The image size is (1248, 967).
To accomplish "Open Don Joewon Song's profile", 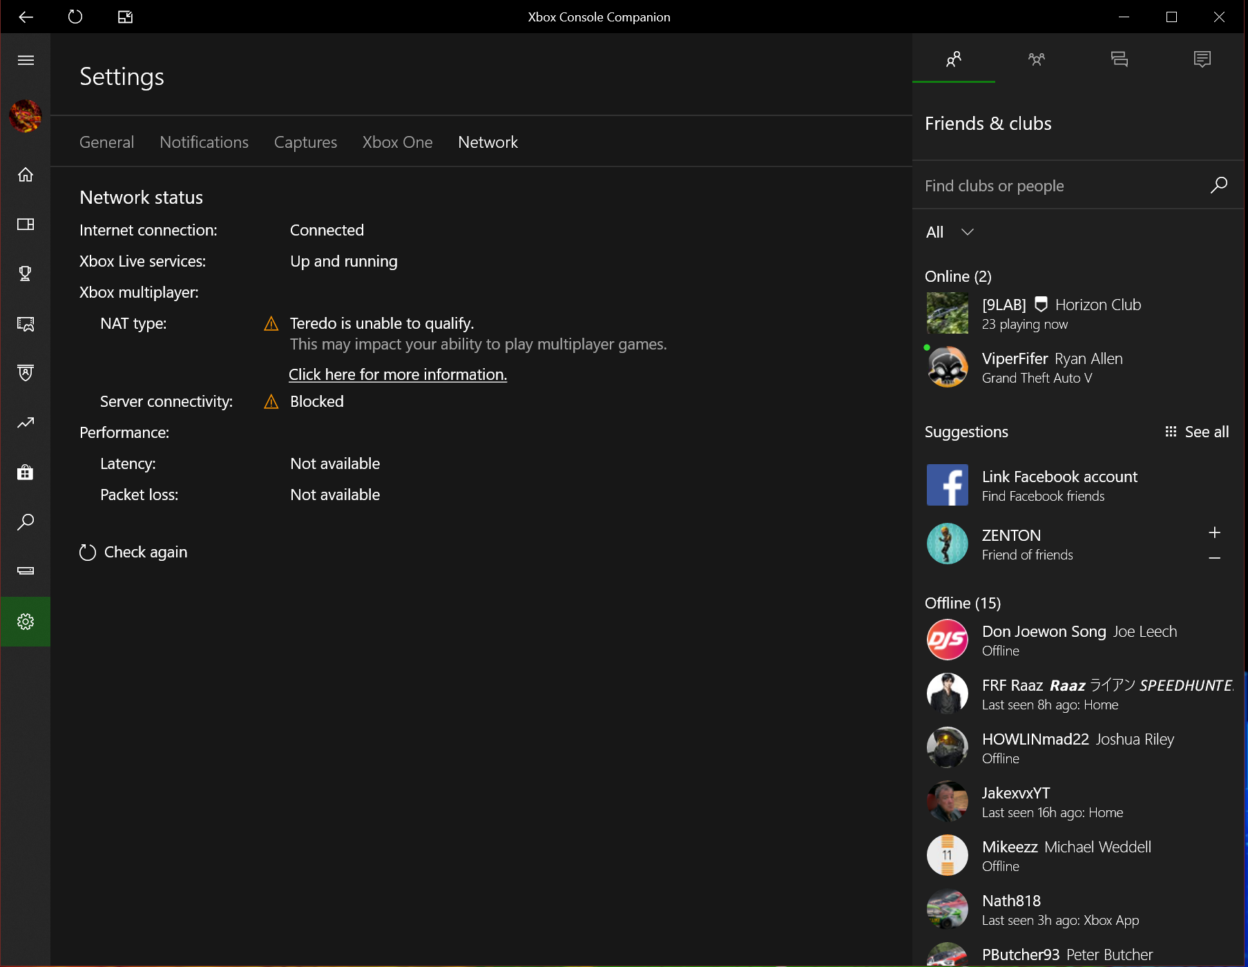I will coord(1078,640).
